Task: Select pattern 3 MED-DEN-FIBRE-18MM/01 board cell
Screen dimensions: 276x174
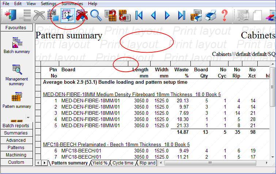Action: point(90,113)
